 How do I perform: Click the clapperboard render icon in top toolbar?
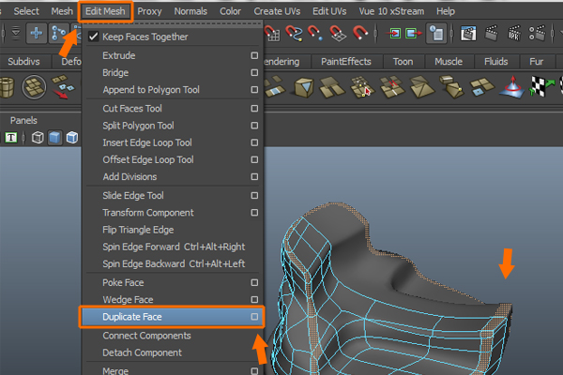click(x=492, y=34)
